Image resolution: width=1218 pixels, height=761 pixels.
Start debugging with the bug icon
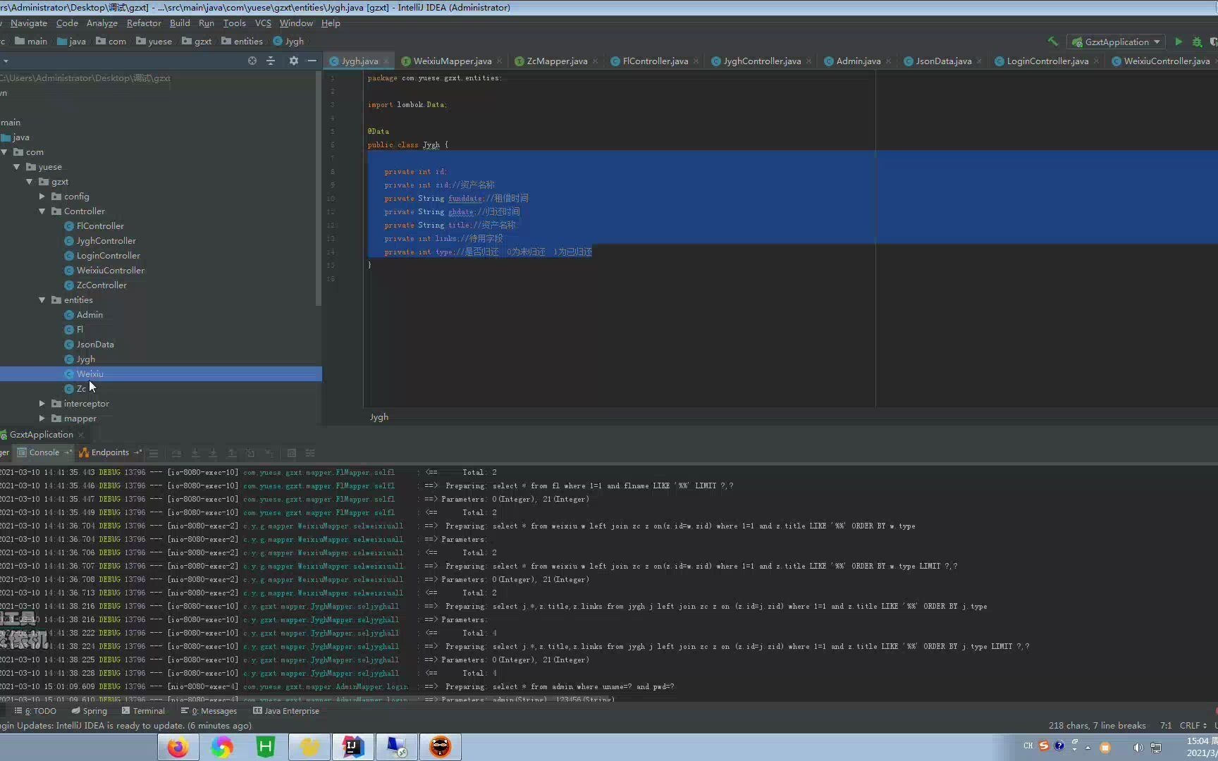[x=1197, y=42]
